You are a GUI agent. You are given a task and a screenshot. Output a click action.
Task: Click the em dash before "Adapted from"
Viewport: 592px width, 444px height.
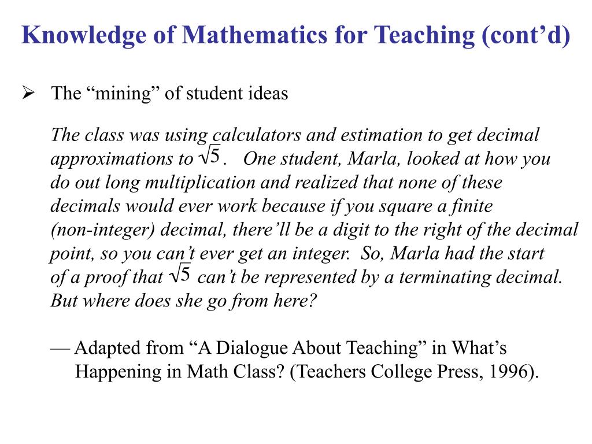coord(60,349)
